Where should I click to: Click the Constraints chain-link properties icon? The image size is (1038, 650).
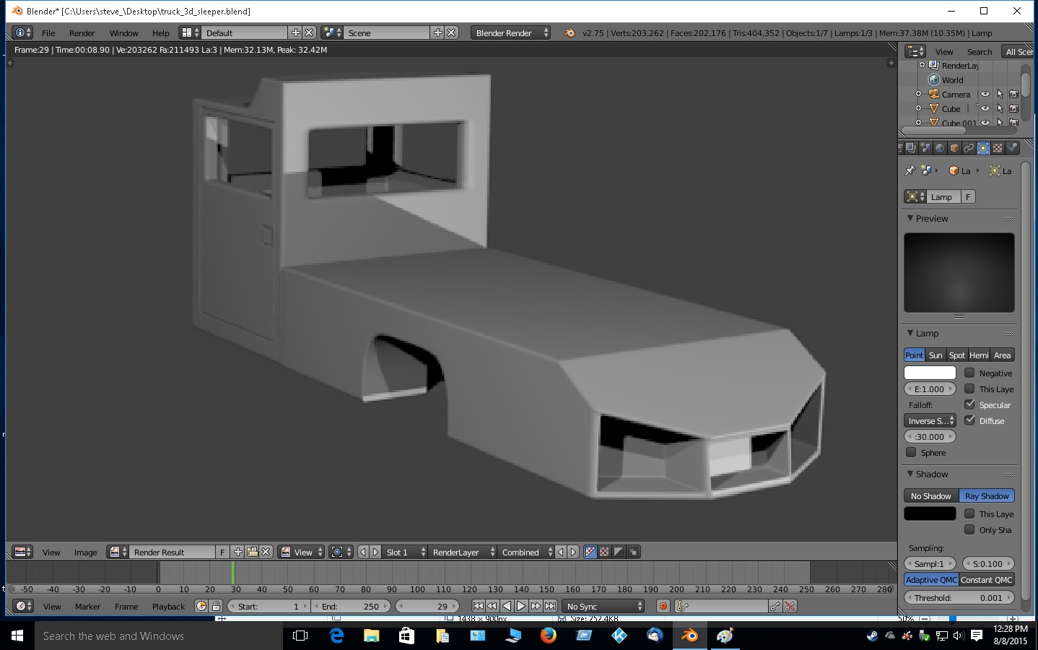coord(969,148)
